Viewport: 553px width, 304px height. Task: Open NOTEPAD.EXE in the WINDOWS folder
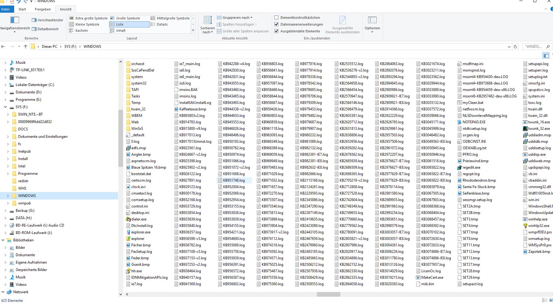[473, 122]
